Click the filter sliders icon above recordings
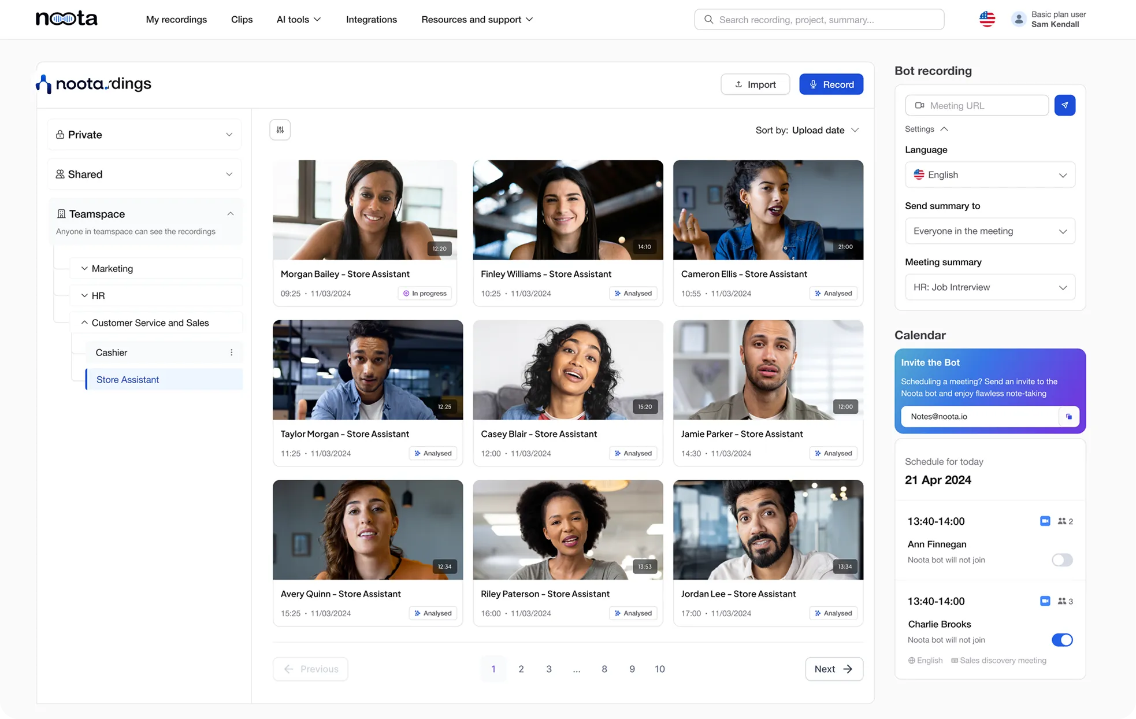 (x=280, y=130)
